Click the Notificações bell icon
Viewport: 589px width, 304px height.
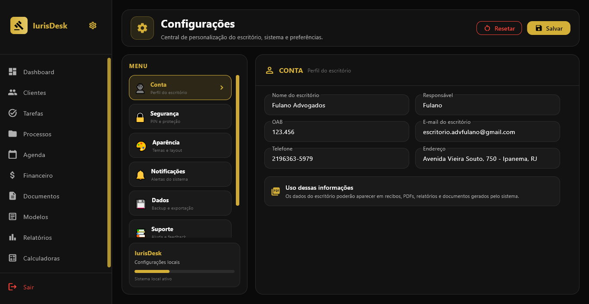tap(141, 175)
